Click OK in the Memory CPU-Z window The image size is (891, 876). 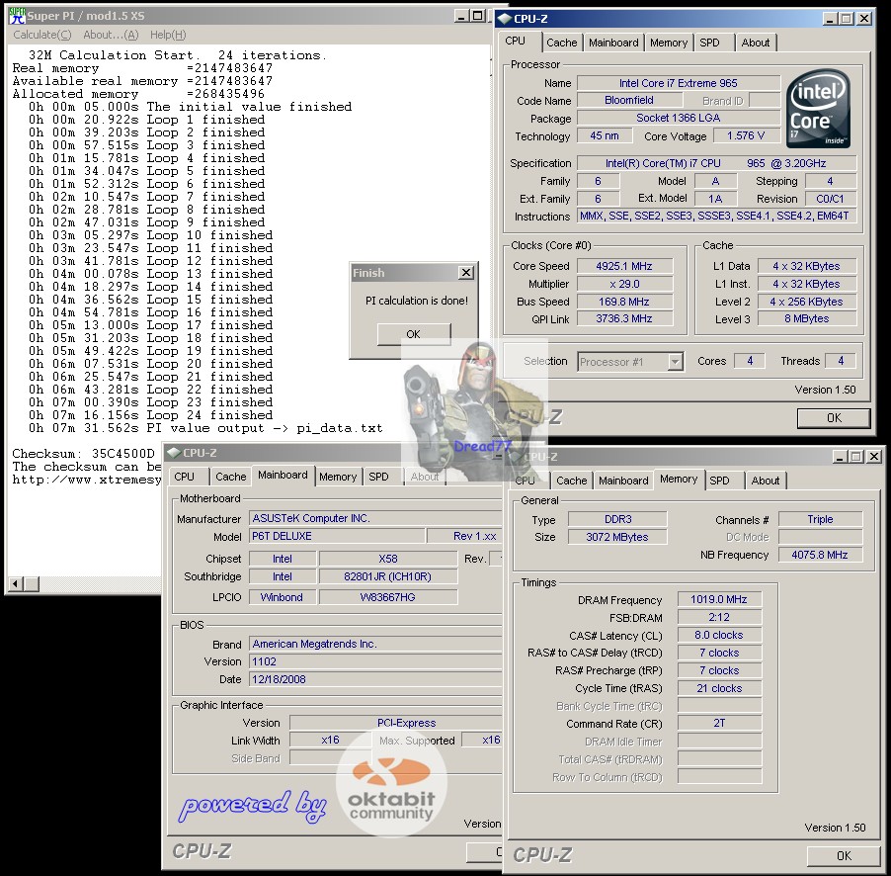pos(844,855)
